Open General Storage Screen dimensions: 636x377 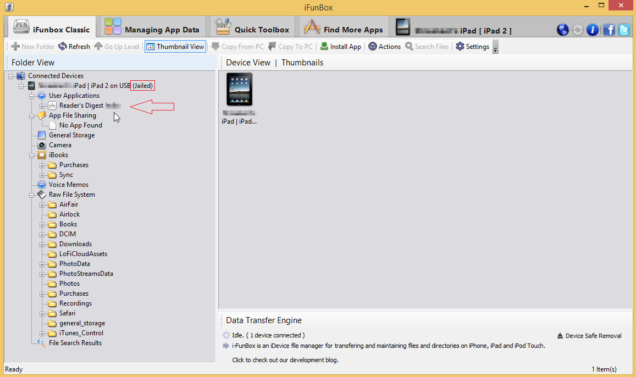pos(71,135)
